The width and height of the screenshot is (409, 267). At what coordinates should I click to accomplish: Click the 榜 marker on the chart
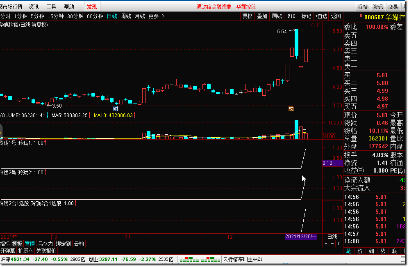click(x=291, y=108)
